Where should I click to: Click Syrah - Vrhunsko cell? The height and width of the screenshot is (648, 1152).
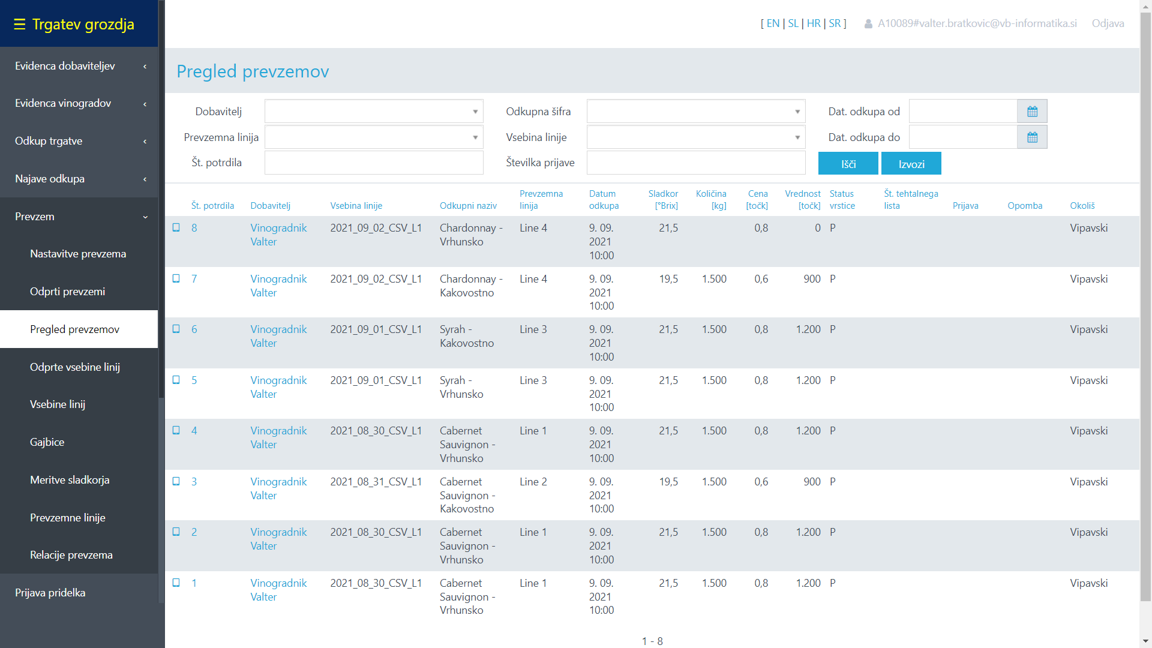tap(461, 387)
